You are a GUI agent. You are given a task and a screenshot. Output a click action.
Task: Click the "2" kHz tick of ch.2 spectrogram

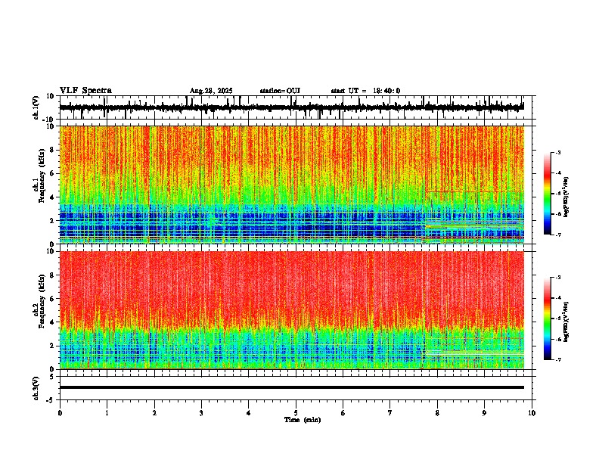52,346
